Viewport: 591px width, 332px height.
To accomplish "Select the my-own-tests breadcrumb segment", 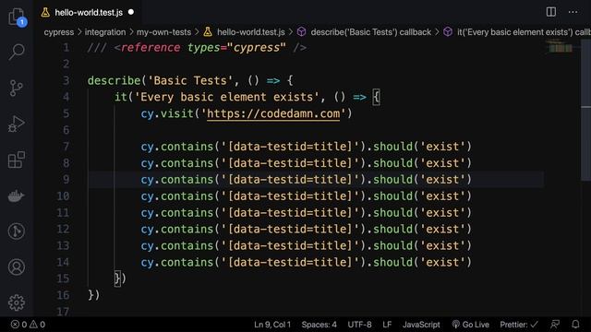I will (x=163, y=32).
